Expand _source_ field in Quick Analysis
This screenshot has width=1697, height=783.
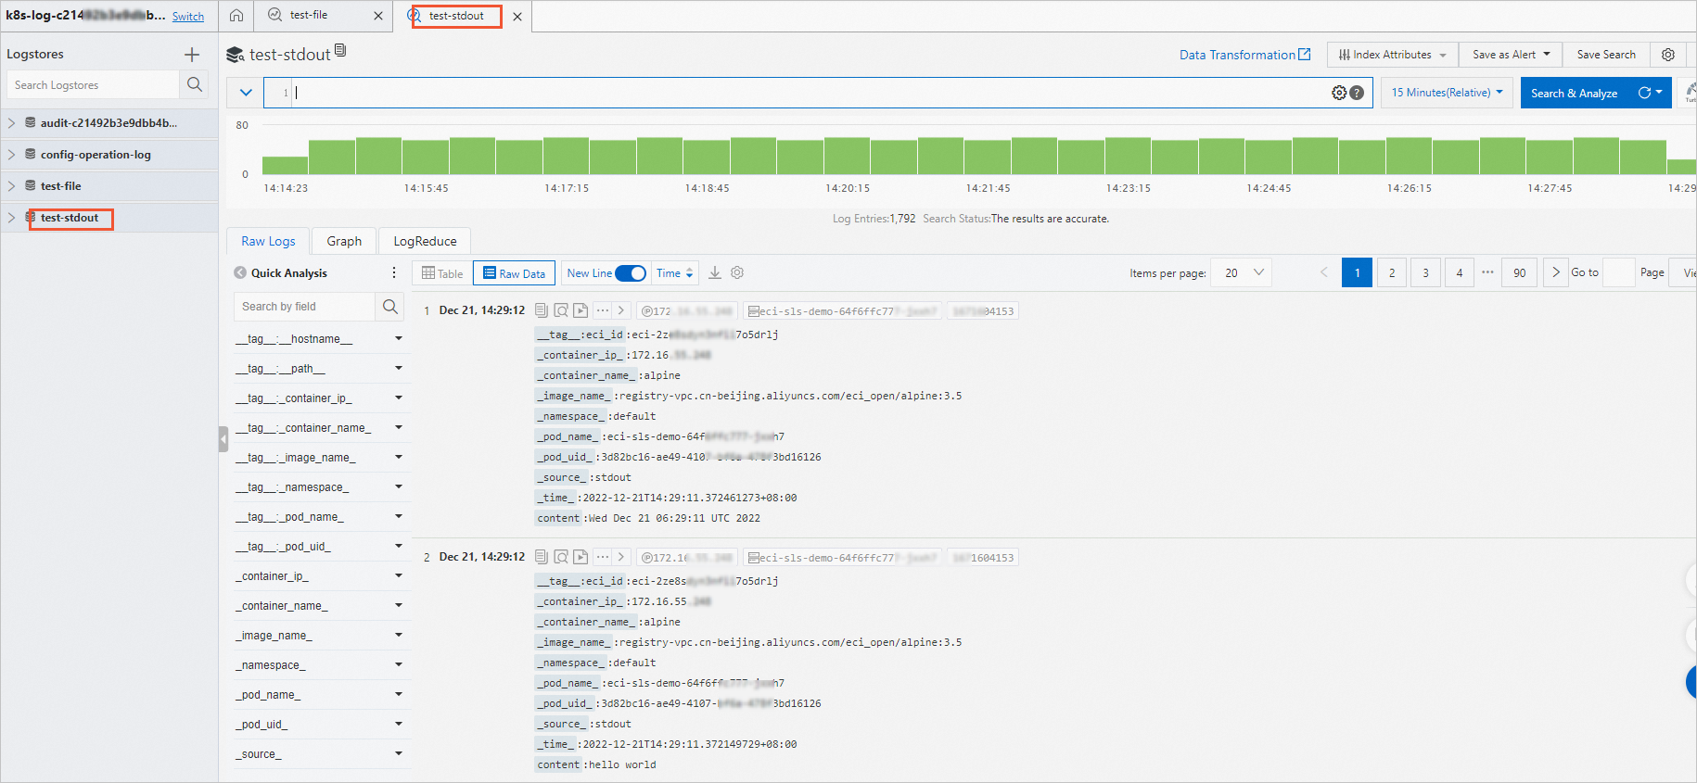[x=399, y=754]
